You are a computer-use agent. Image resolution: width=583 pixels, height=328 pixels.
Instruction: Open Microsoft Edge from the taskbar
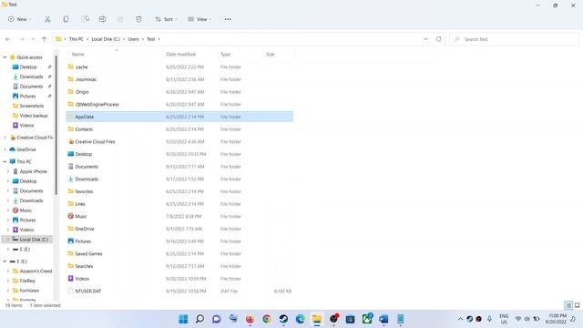click(300, 319)
